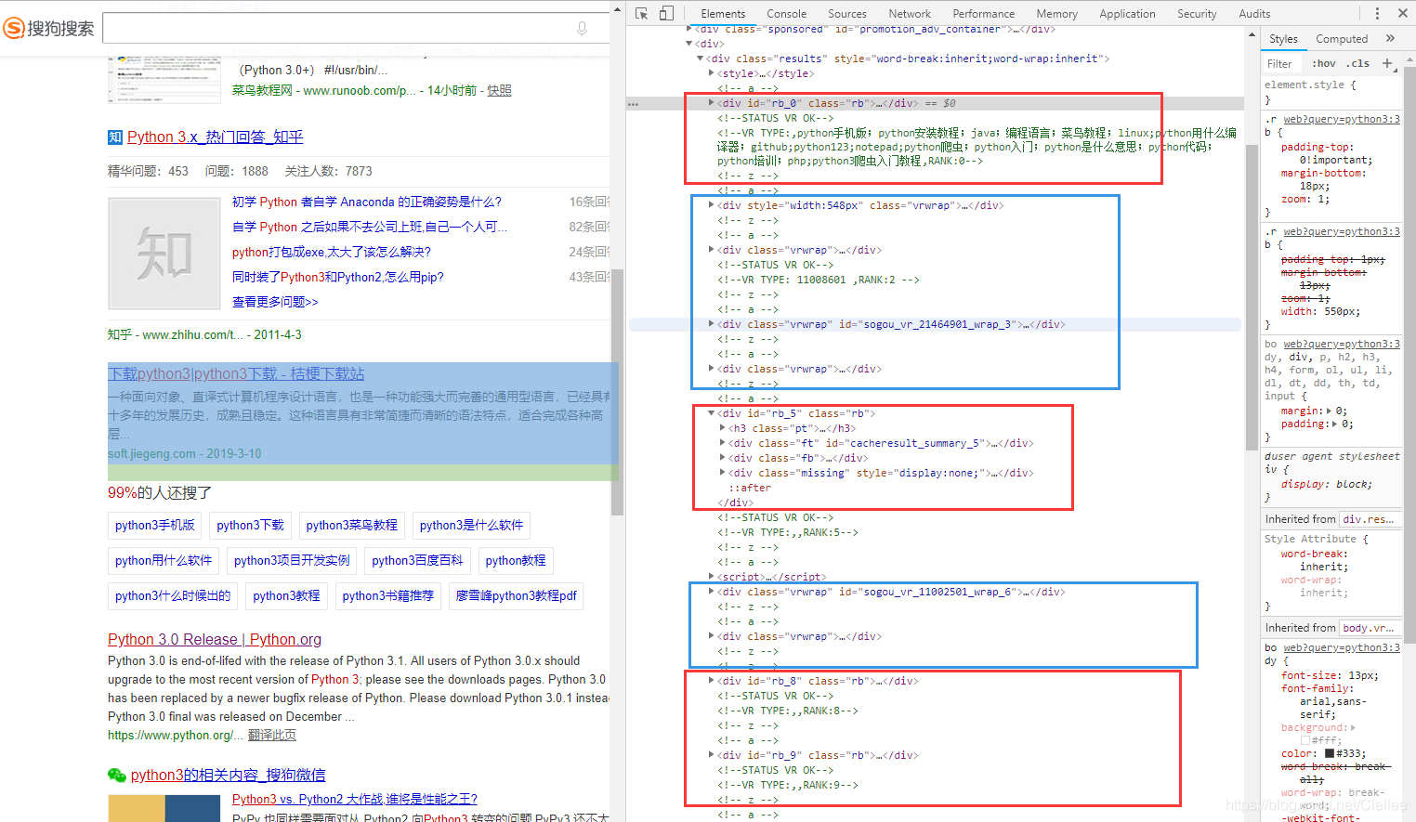Expand padding shorthand property triangle
This screenshot has width=1416, height=822.
click(x=1336, y=424)
